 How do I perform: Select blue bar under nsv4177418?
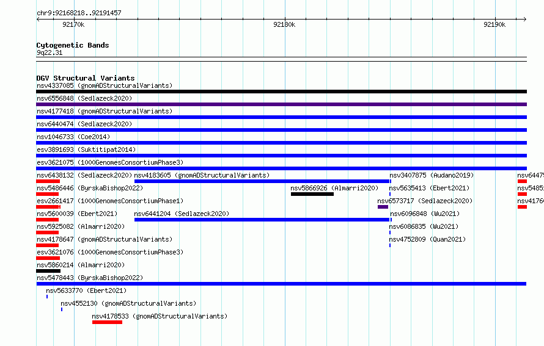[x=281, y=117]
